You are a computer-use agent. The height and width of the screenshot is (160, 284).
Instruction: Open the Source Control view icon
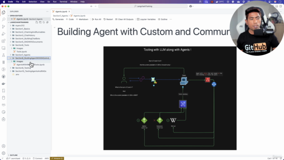tap(4, 27)
